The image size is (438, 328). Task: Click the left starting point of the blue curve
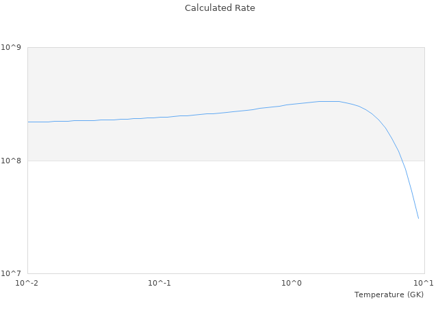(x=28, y=122)
